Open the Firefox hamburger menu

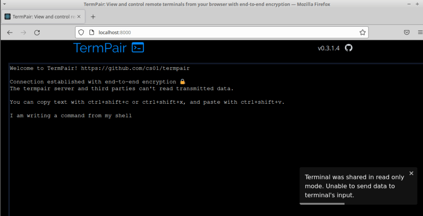[x=420, y=32]
